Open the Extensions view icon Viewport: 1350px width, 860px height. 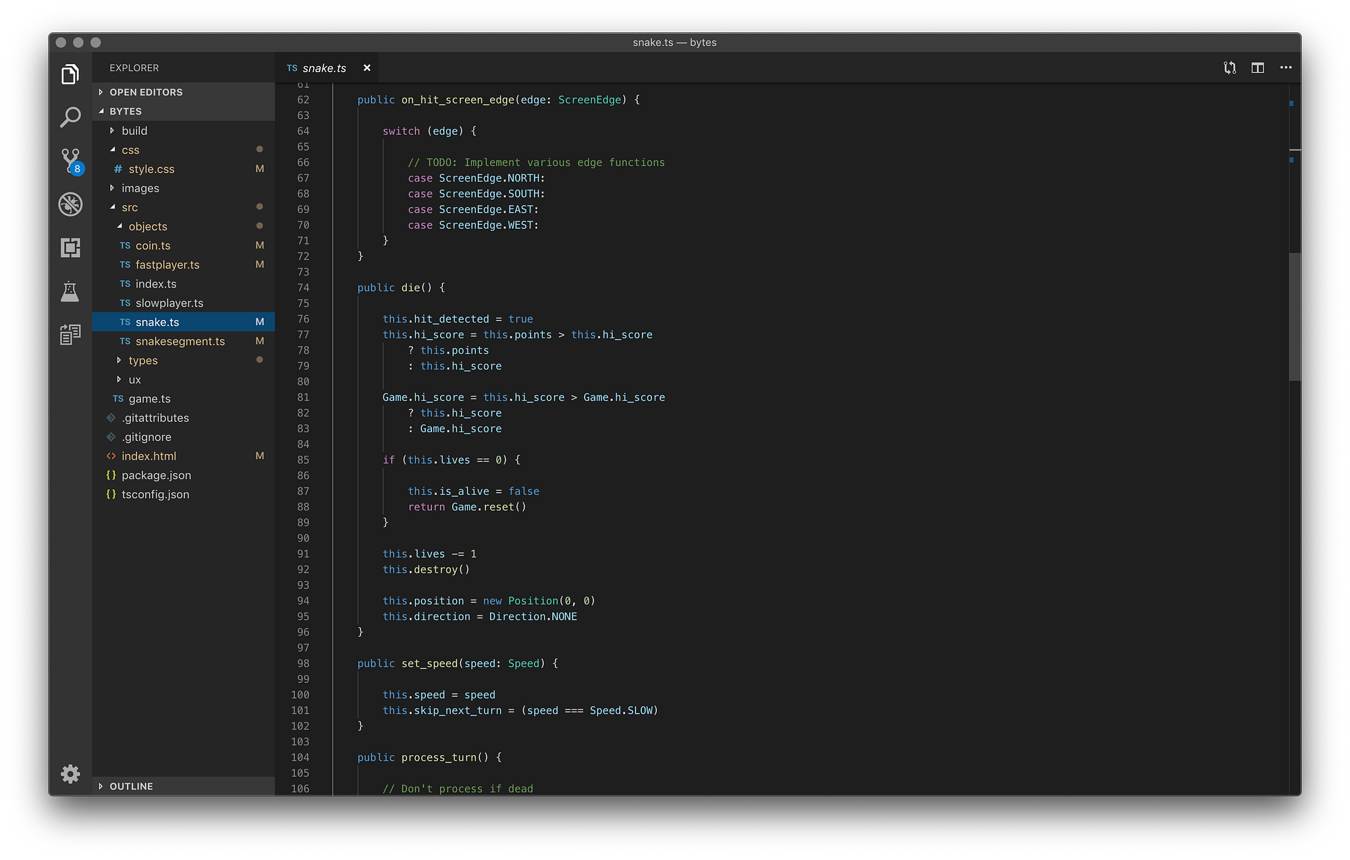70,248
